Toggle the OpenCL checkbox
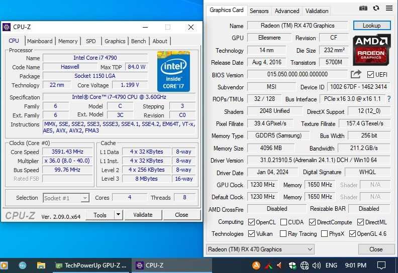This screenshot has height=273, width=398. coord(251,222)
